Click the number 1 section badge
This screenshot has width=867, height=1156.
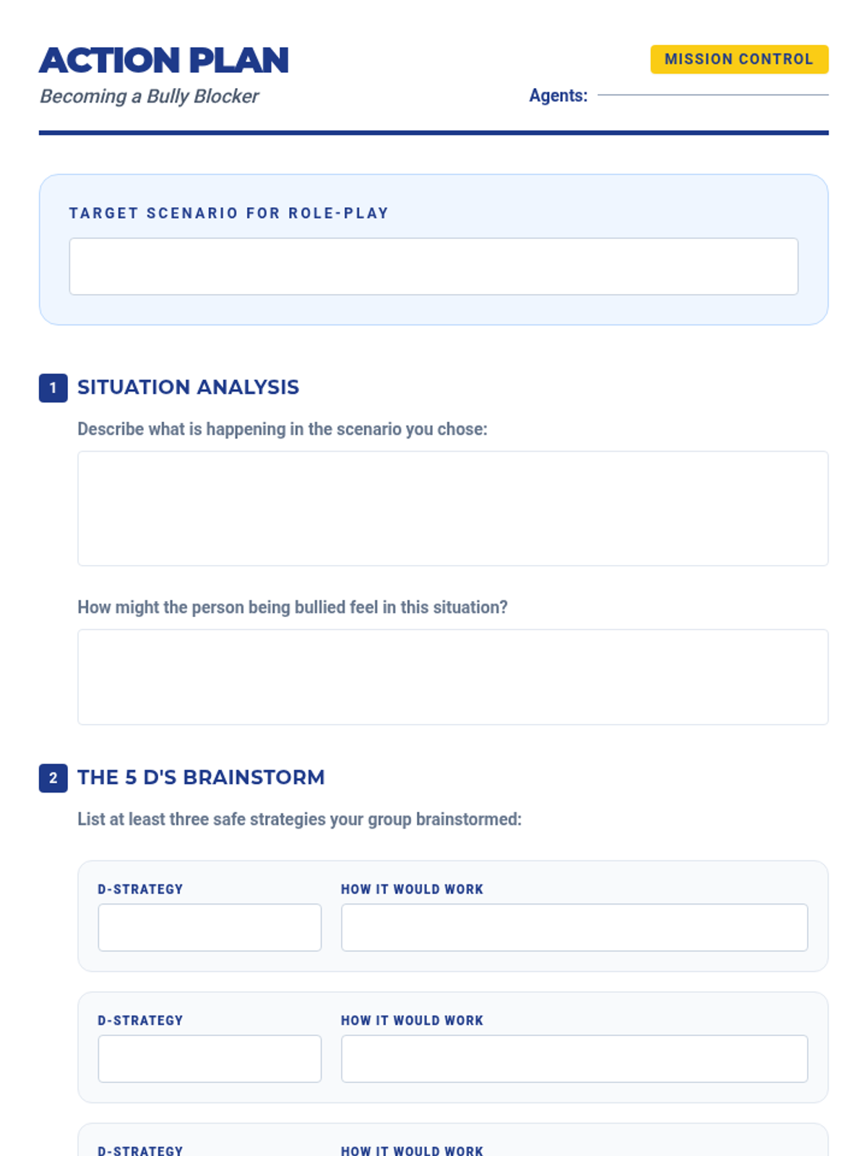pyautogui.click(x=53, y=388)
